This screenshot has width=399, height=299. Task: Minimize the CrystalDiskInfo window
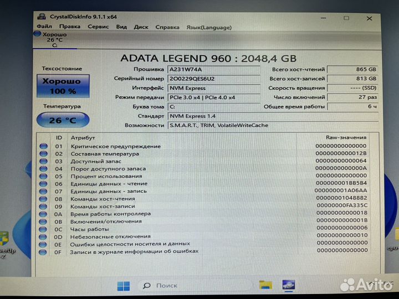tap(324, 18)
